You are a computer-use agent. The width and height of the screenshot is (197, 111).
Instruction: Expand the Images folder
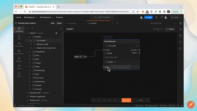30,63
